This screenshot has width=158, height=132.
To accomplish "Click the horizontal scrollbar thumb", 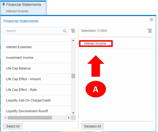I will tap(30, 118).
